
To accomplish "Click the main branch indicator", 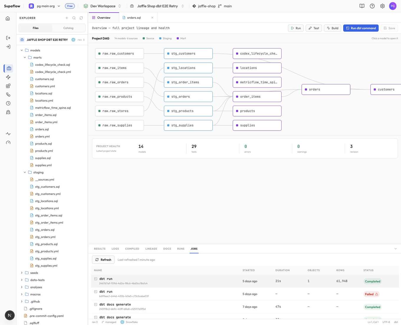I will click(x=225, y=6).
